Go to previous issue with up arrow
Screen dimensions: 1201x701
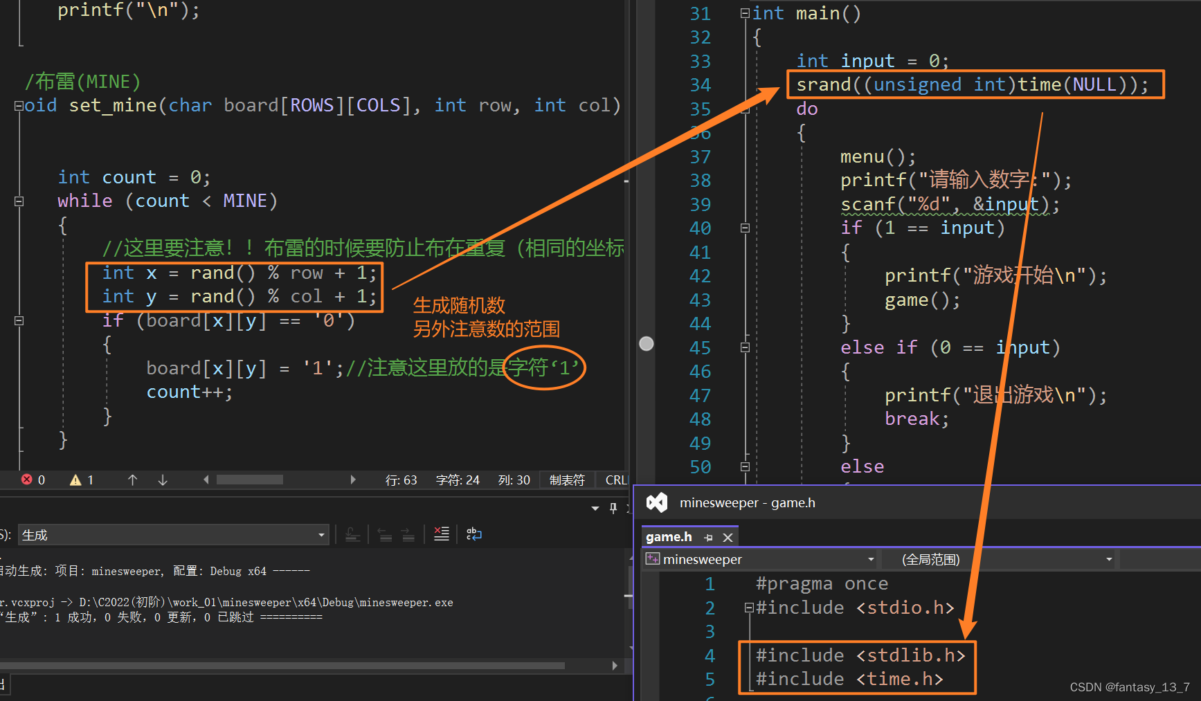click(132, 480)
